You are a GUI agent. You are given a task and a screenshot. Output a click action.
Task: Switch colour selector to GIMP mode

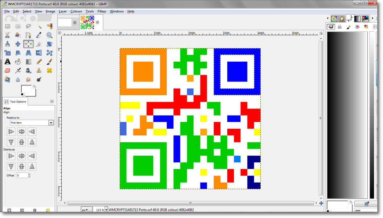click(x=331, y=27)
